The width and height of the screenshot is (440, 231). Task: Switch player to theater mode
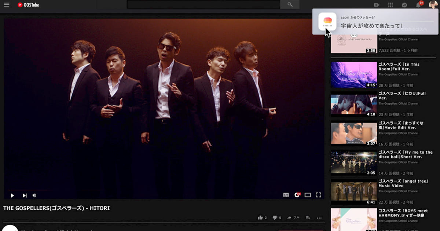[x=308, y=195]
